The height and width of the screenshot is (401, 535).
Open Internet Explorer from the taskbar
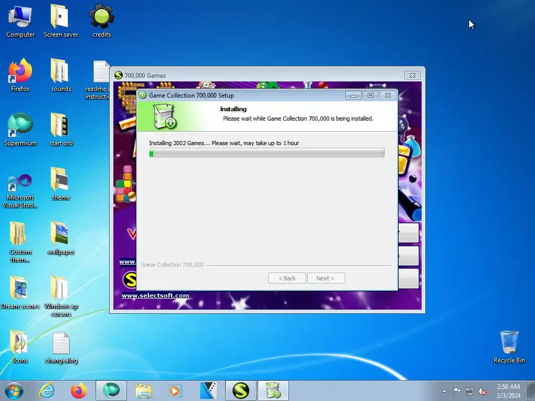(x=46, y=391)
